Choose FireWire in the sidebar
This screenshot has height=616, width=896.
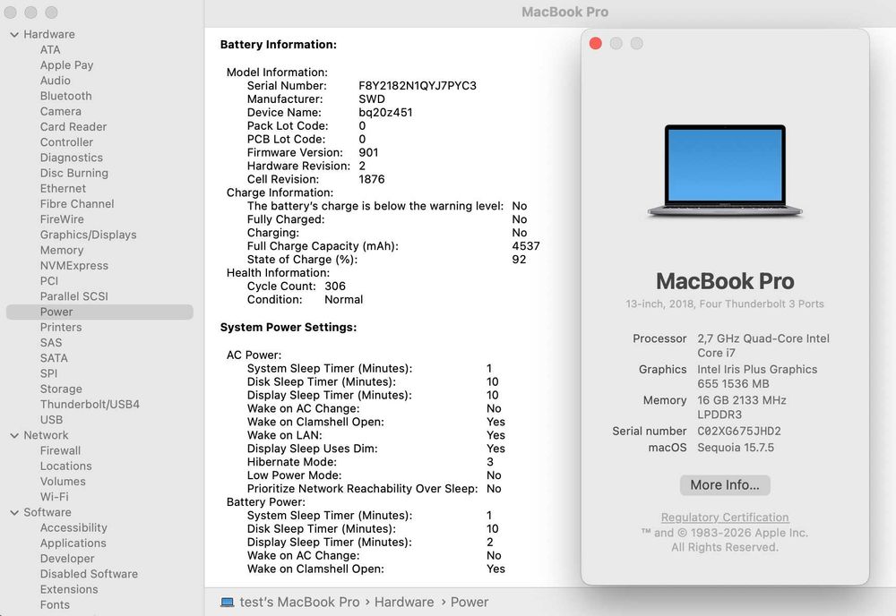tap(62, 219)
